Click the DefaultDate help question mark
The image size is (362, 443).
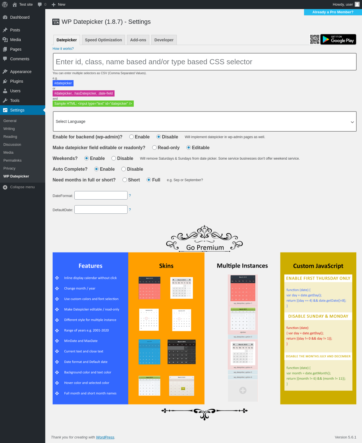point(130,210)
